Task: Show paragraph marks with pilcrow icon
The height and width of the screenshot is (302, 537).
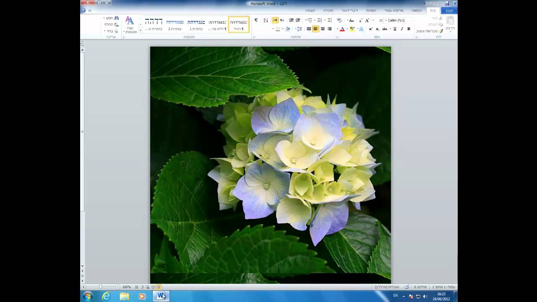Action: click(256, 20)
